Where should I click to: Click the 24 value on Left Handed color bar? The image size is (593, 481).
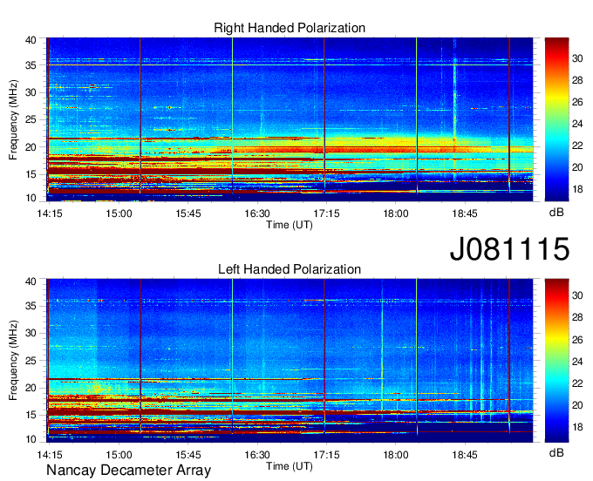click(577, 362)
